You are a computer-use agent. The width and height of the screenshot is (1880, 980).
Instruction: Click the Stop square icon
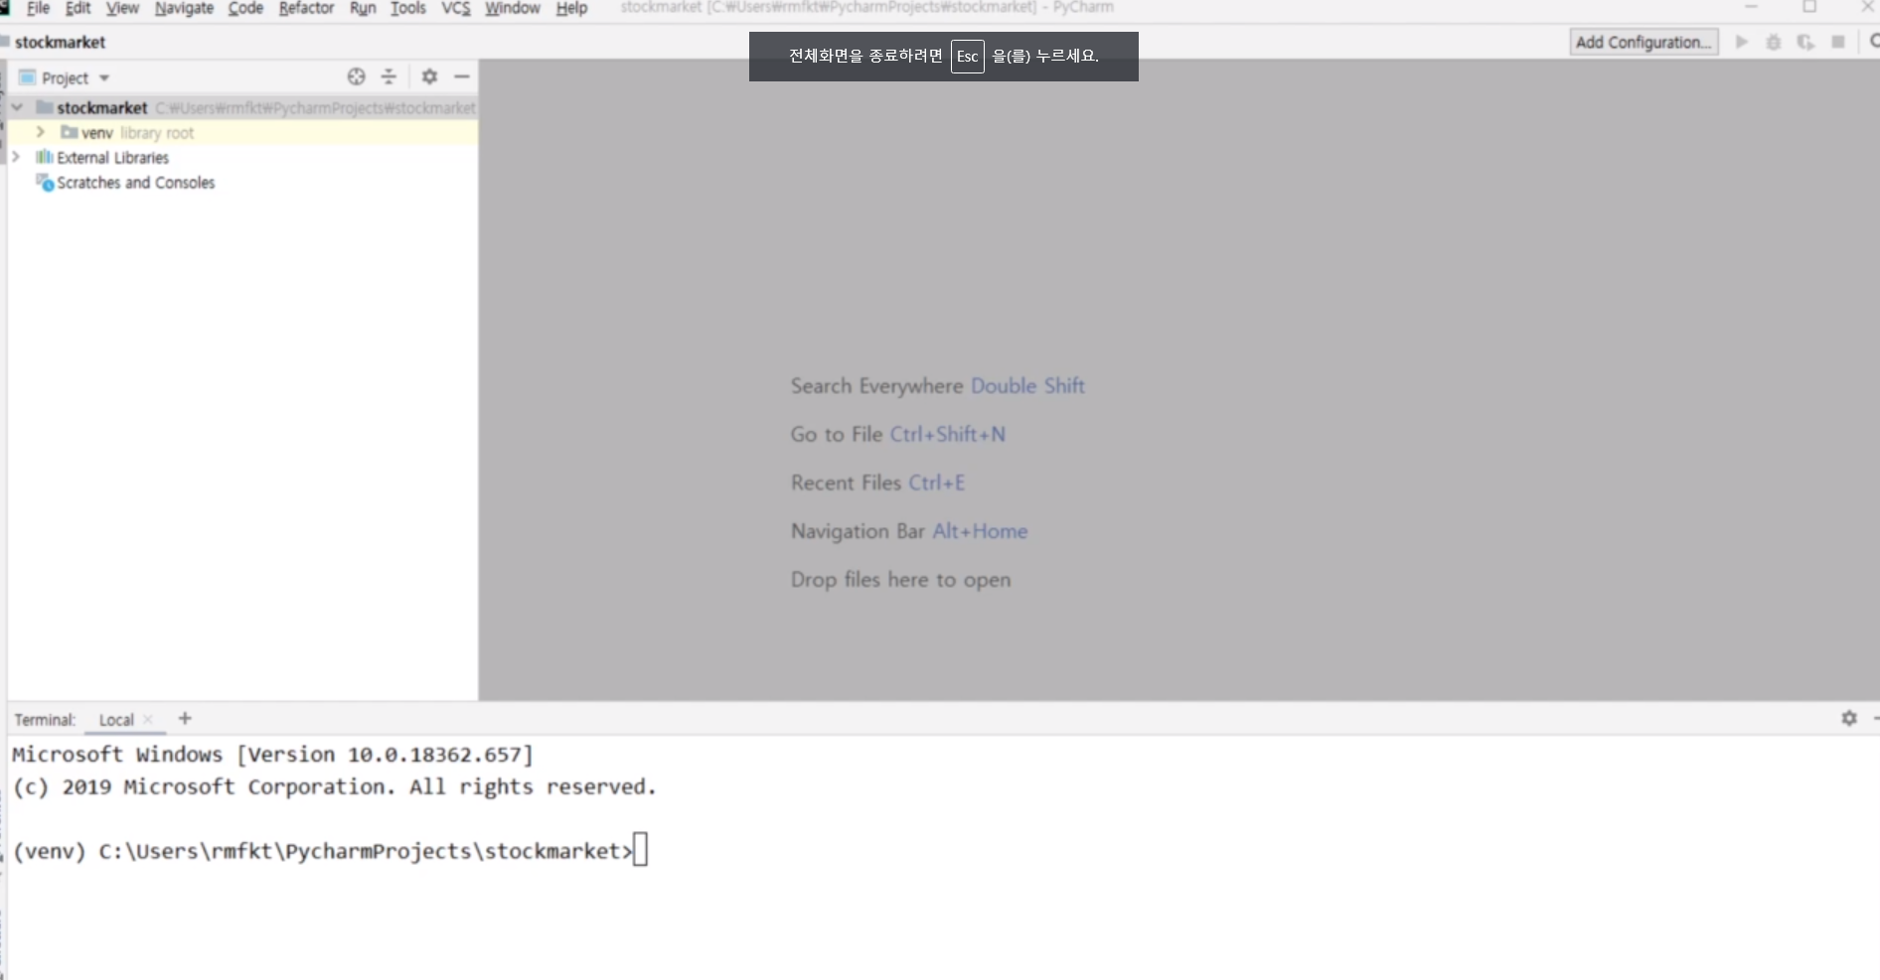(1838, 42)
